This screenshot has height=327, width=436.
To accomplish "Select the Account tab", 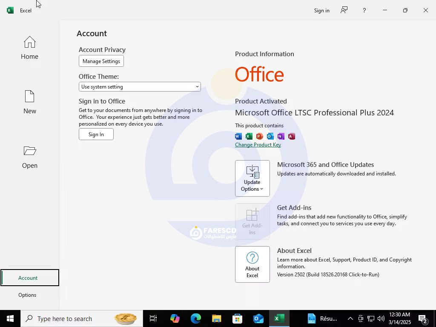I will point(30,278).
